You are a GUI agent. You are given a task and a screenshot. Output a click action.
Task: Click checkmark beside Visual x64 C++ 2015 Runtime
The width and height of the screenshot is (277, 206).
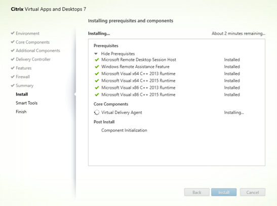(97, 81)
